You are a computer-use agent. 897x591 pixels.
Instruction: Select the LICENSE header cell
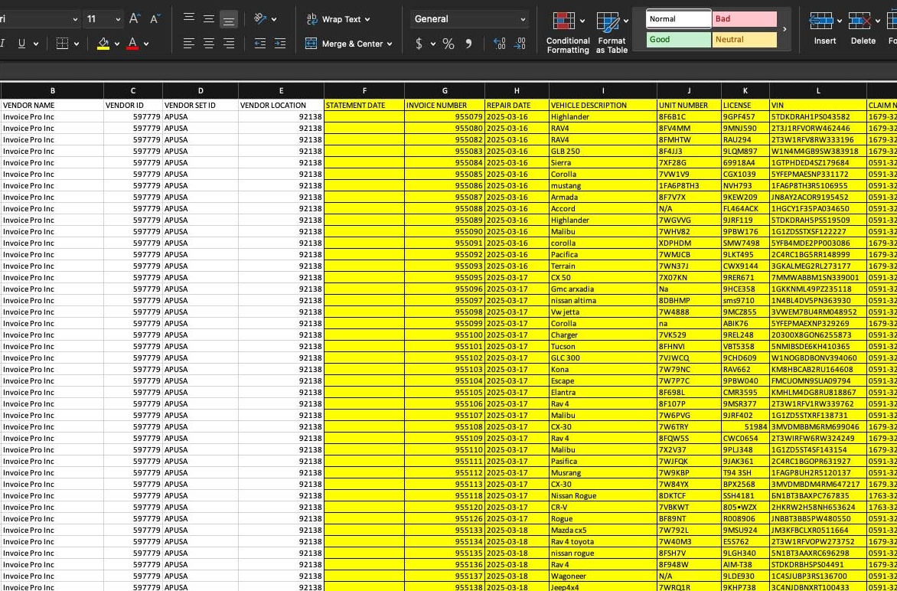[x=745, y=106]
